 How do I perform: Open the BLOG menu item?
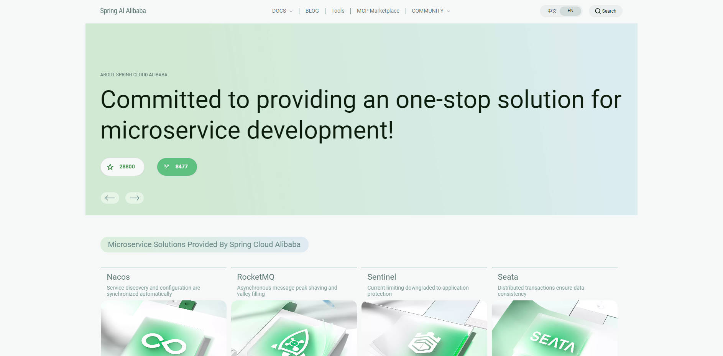tap(312, 11)
